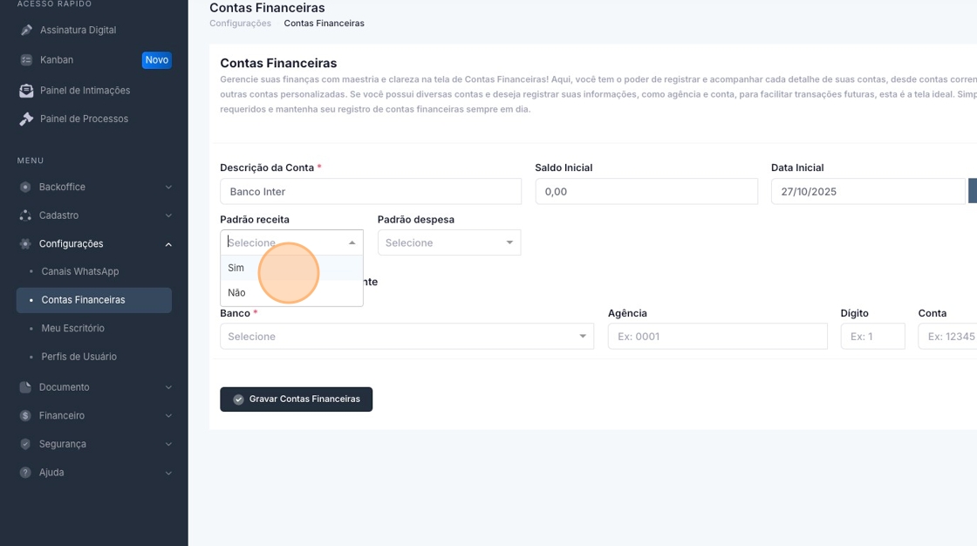Click the Documento file icon

point(25,387)
